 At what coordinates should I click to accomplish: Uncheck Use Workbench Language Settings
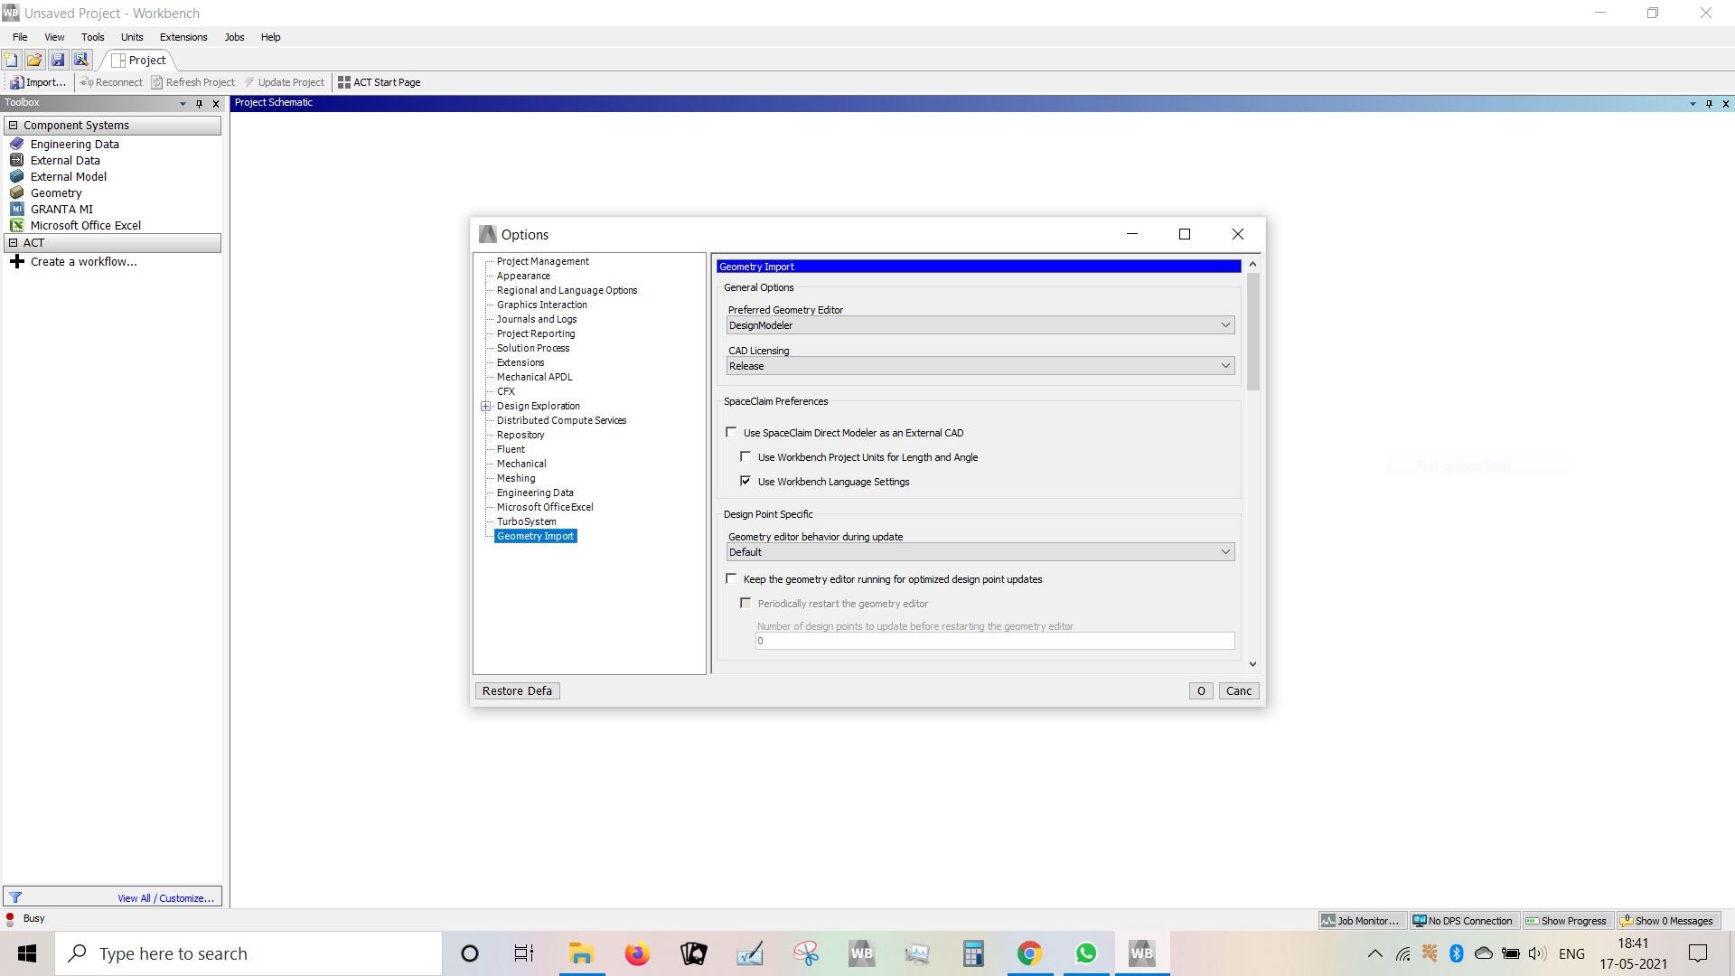point(746,482)
